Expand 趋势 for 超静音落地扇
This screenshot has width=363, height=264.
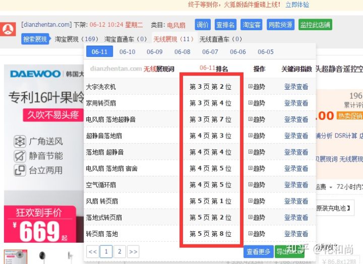coord(257,136)
